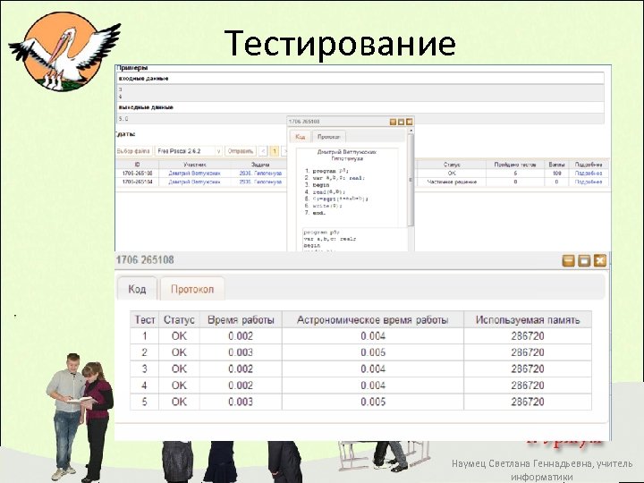Select astronomical time 0.004 of test 1
Viewport: 644px width, 483px height.
click(373, 336)
